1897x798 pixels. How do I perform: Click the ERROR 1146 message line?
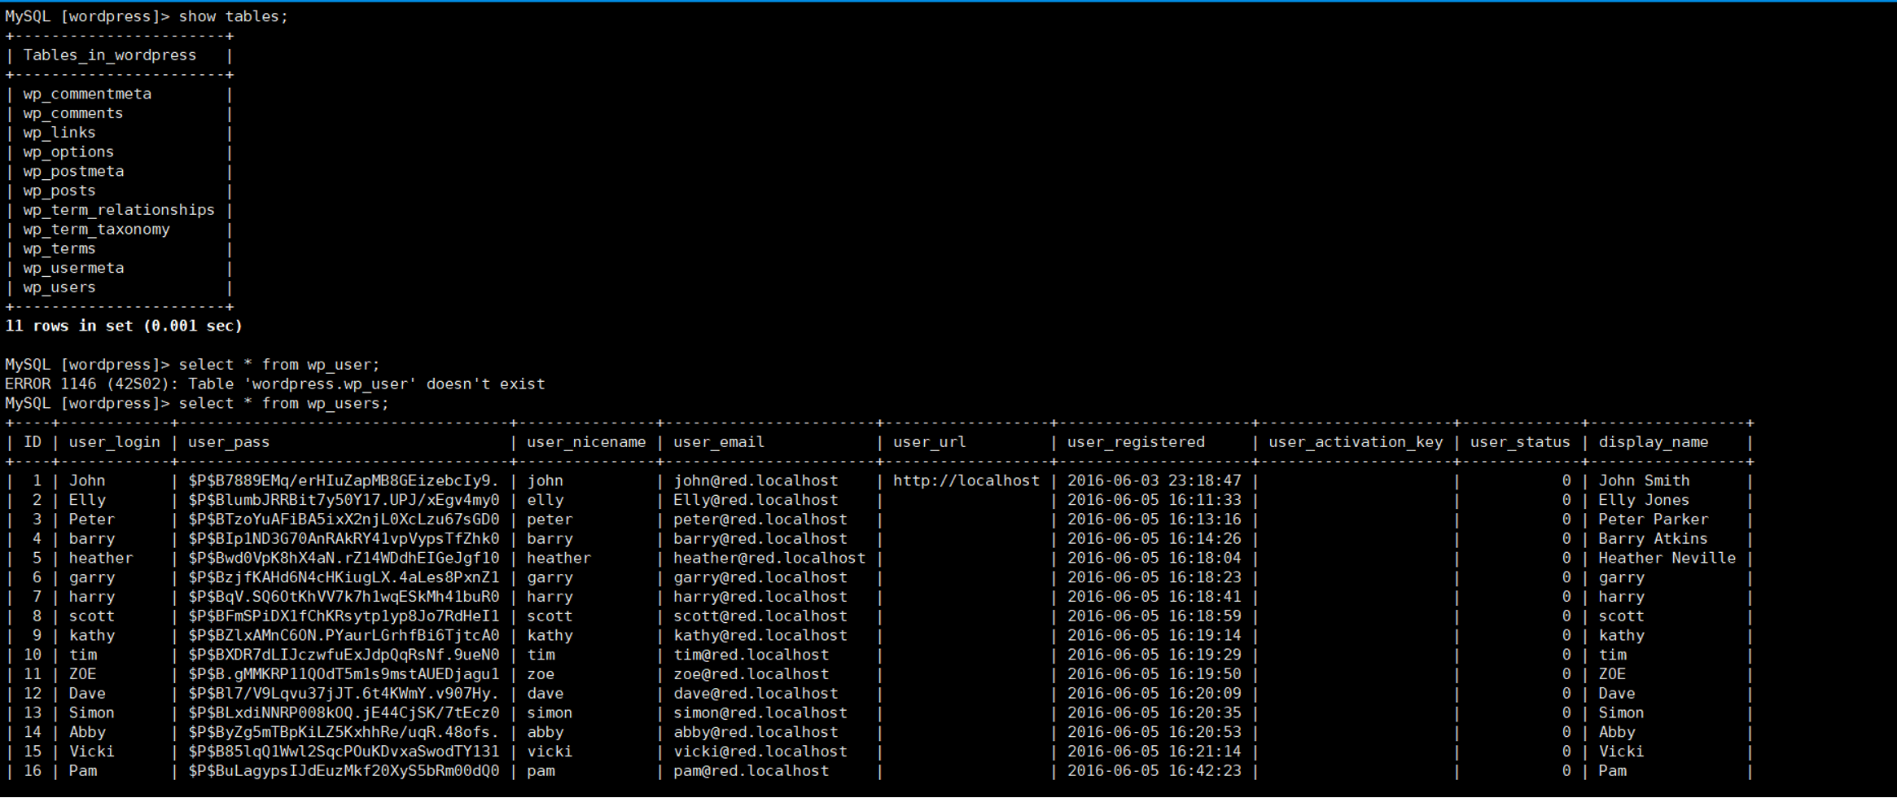275,384
